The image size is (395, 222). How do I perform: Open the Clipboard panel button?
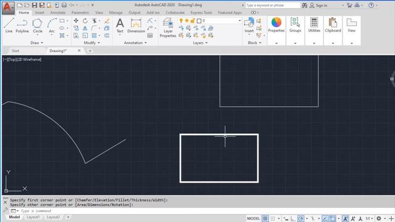click(x=333, y=25)
